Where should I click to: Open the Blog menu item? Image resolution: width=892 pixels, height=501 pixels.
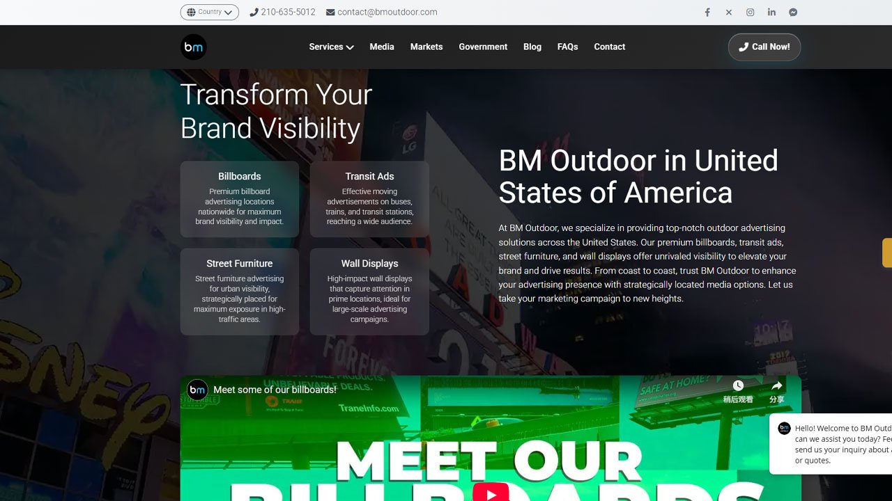coord(532,47)
